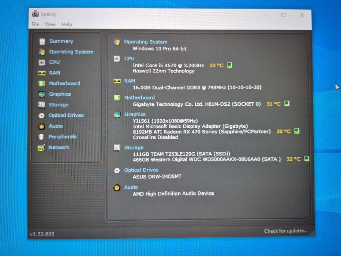The height and width of the screenshot is (256, 341).
Task: Click the ASUS DRW-24D5MT text
Action: (157, 177)
